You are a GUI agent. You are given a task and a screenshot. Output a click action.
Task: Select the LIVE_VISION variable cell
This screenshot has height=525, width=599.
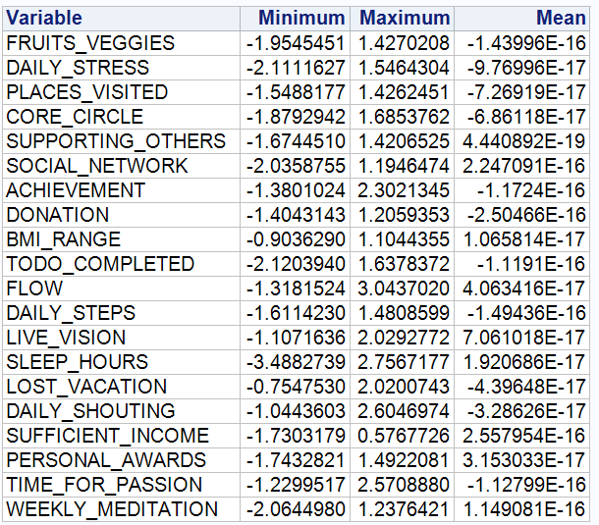coord(121,338)
